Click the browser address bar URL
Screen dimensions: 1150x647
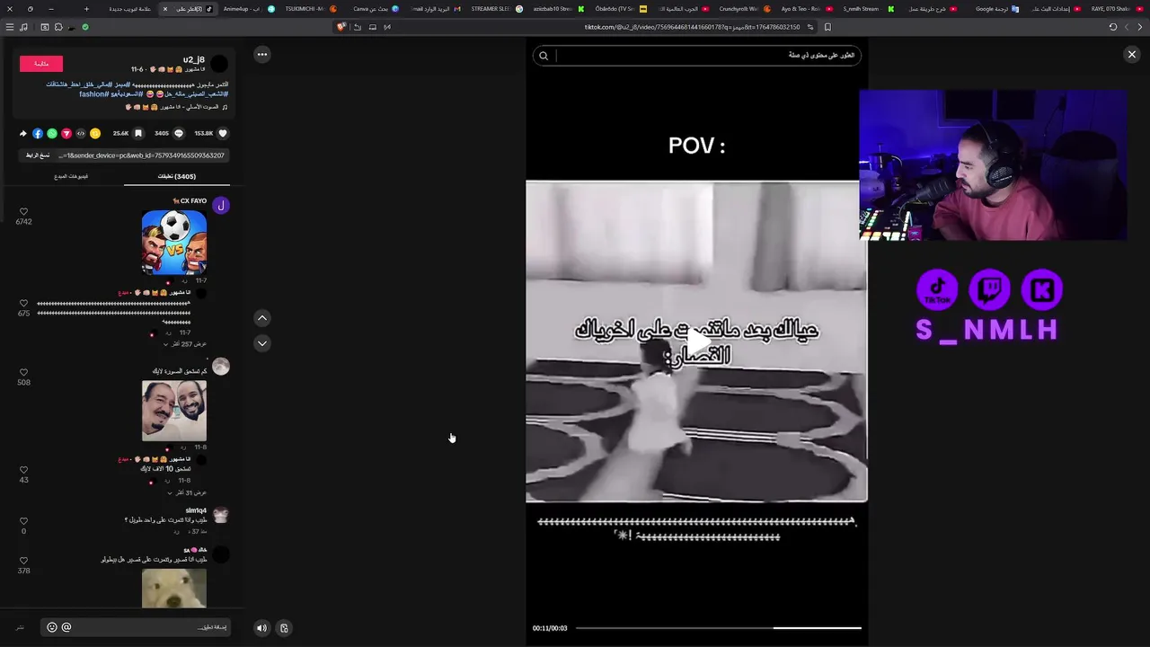692,27
